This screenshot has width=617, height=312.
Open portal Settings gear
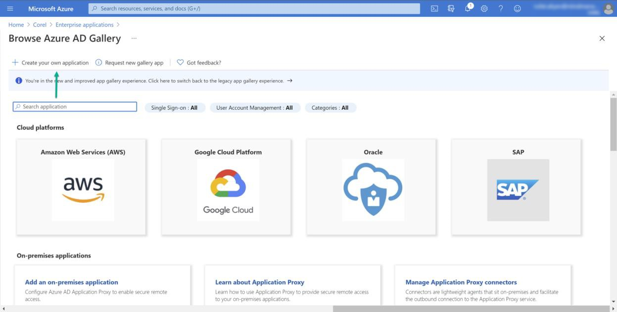tap(484, 8)
